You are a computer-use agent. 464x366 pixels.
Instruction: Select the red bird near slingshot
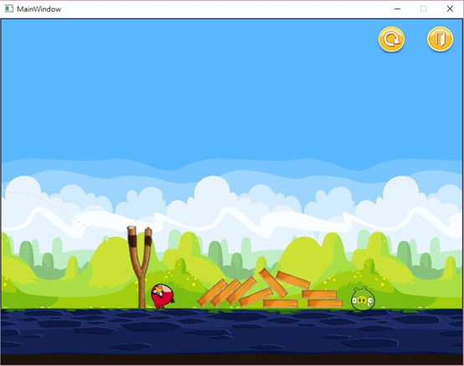[162, 296]
